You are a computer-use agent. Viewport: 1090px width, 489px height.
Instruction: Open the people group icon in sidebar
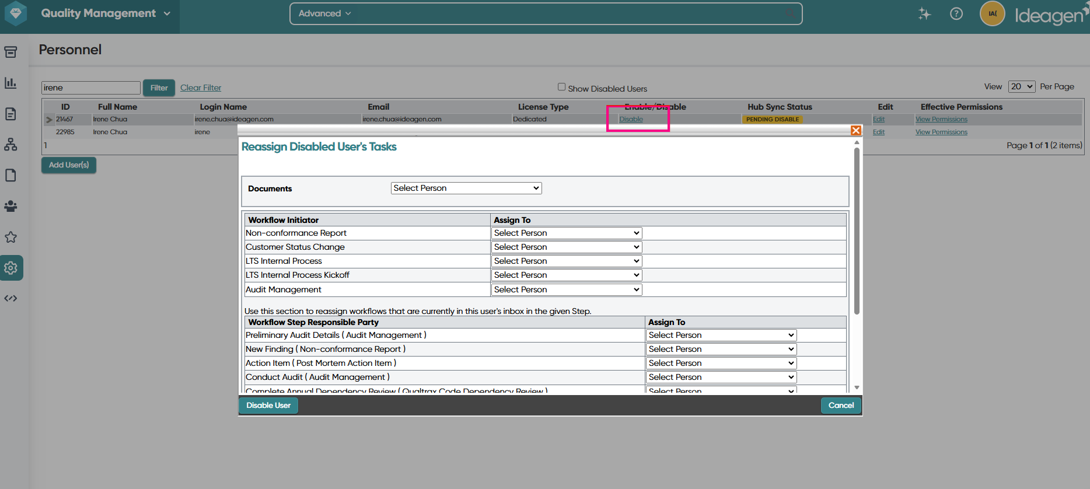(x=11, y=206)
